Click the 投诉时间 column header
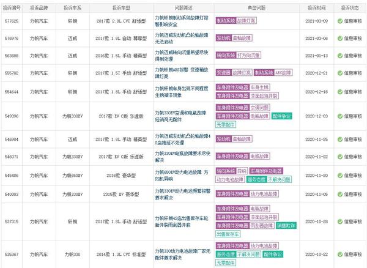The width and height of the screenshot is (367, 268). click(x=317, y=6)
